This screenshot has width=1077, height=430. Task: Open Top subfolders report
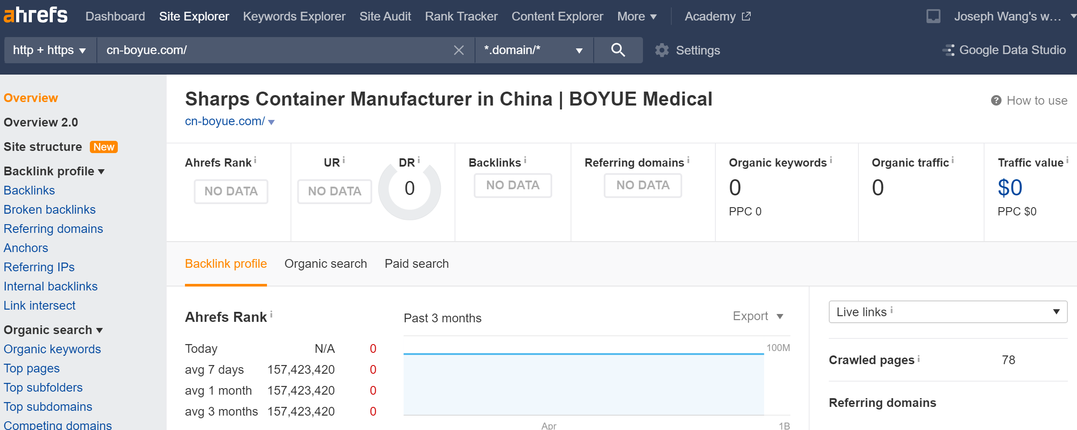coord(43,388)
